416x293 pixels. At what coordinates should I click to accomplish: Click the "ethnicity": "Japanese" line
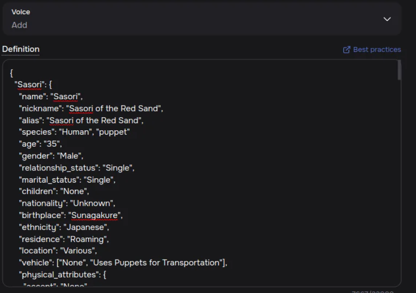point(64,227)
